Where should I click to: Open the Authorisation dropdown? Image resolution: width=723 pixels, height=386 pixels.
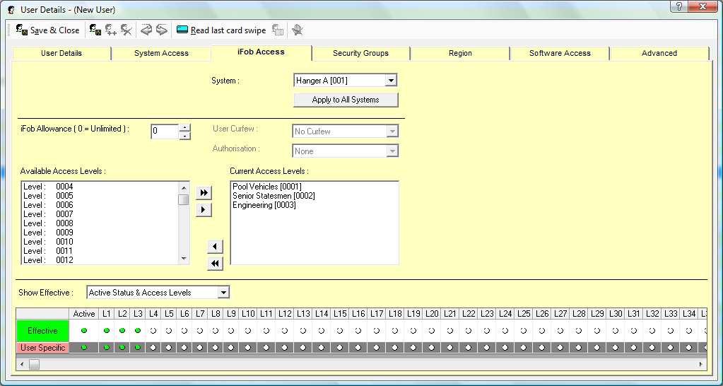point(392,151)
